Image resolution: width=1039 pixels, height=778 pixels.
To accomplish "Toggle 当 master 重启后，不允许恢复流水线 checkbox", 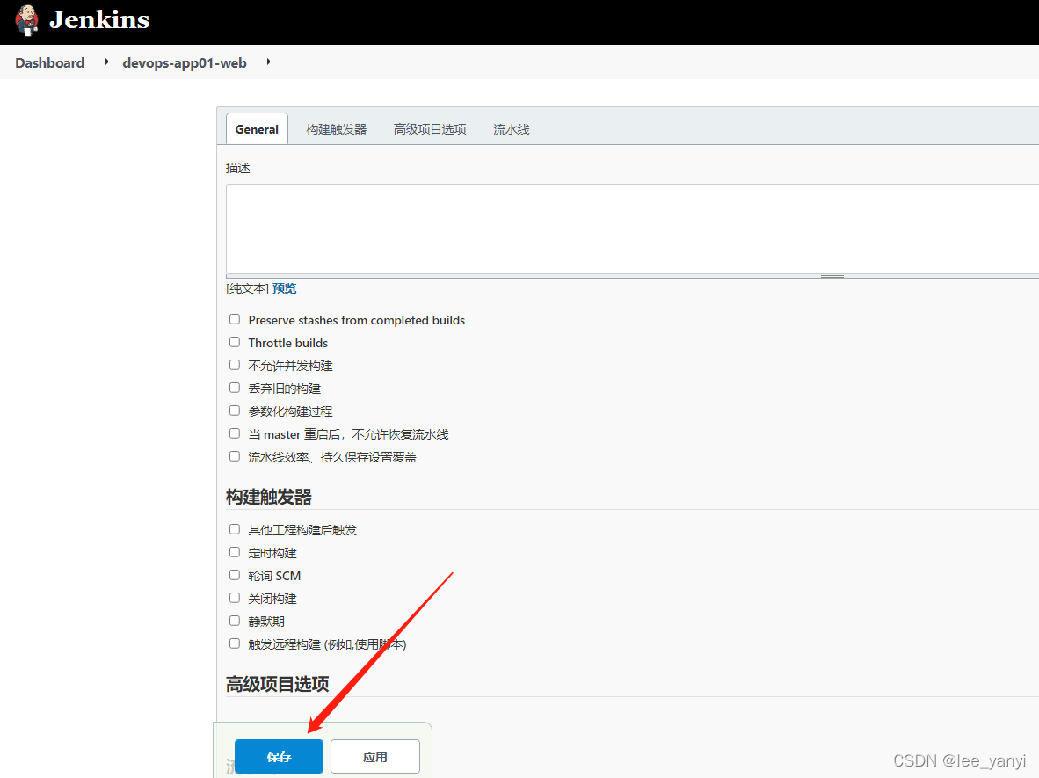I will click(x=235, y=433).
